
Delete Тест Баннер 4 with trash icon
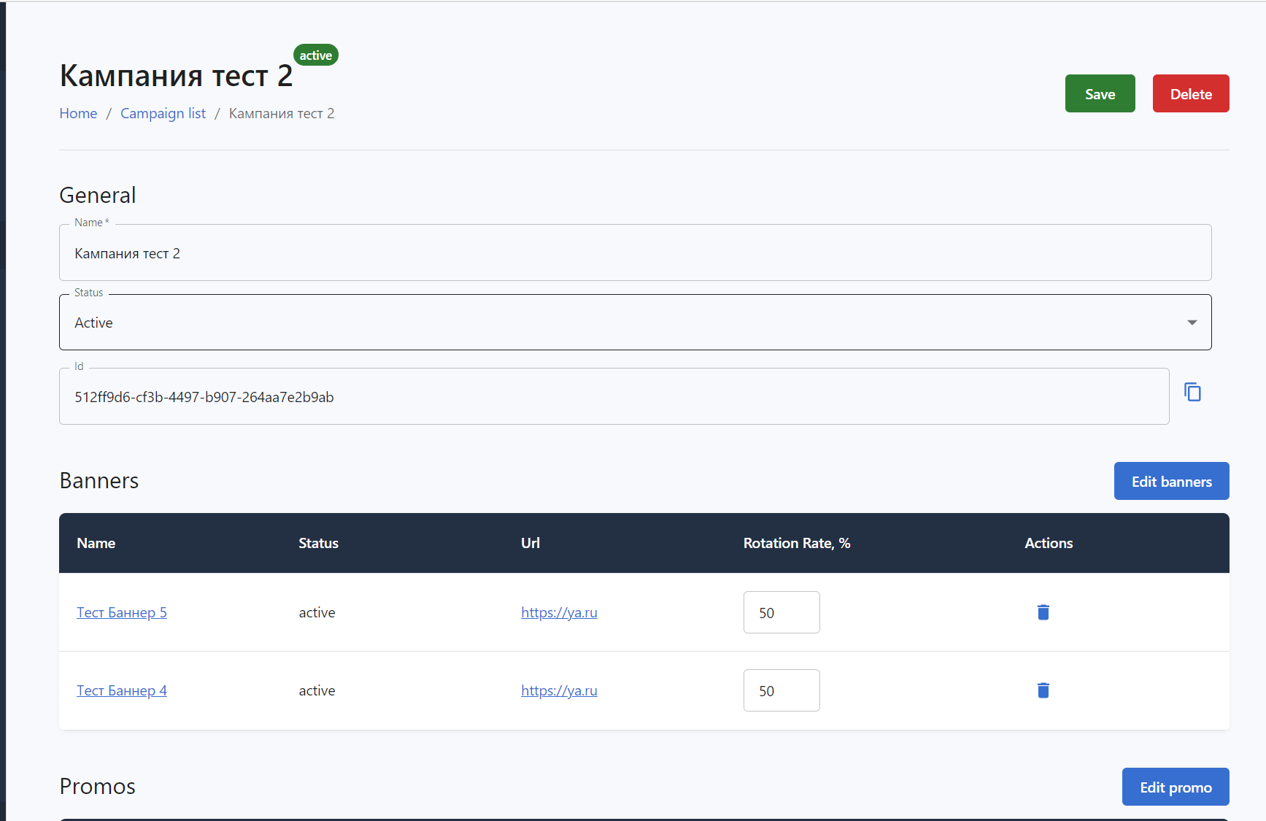coord(1043,690)
